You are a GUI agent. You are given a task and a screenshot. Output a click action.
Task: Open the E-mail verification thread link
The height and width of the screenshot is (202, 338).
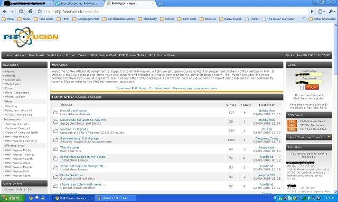(x=73, y=111)
